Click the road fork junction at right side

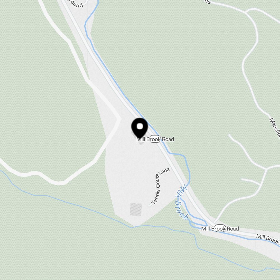pyautogui.click(x=266, y=169)
